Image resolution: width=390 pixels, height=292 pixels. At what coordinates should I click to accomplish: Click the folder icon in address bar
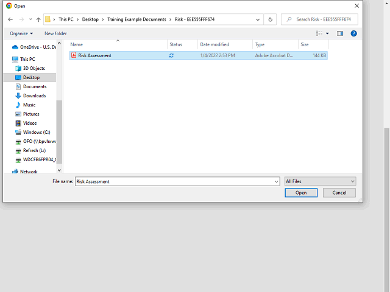pos(48,19)
